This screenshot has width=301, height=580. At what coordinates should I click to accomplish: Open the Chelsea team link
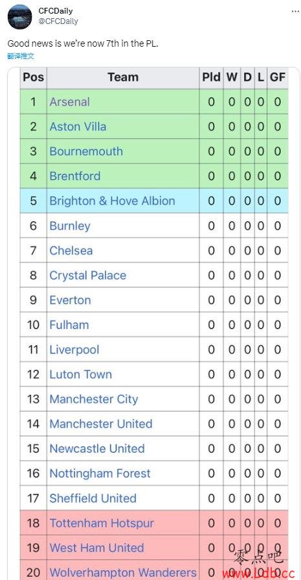(x=71, y=250)
